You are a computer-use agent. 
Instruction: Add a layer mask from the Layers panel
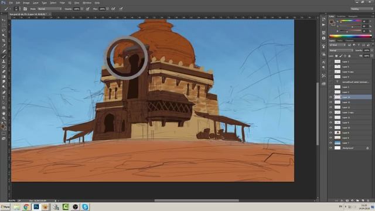pyautogui.click(x=347, y=200)
